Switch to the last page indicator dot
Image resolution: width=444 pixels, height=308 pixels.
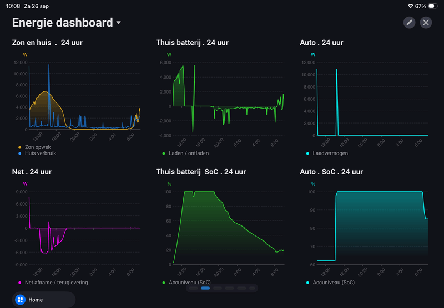coord(252,288)
